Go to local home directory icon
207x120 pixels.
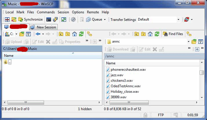75,34
